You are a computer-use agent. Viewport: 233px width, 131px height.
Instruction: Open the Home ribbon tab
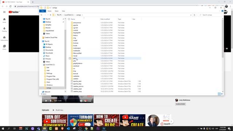point(50,11)
